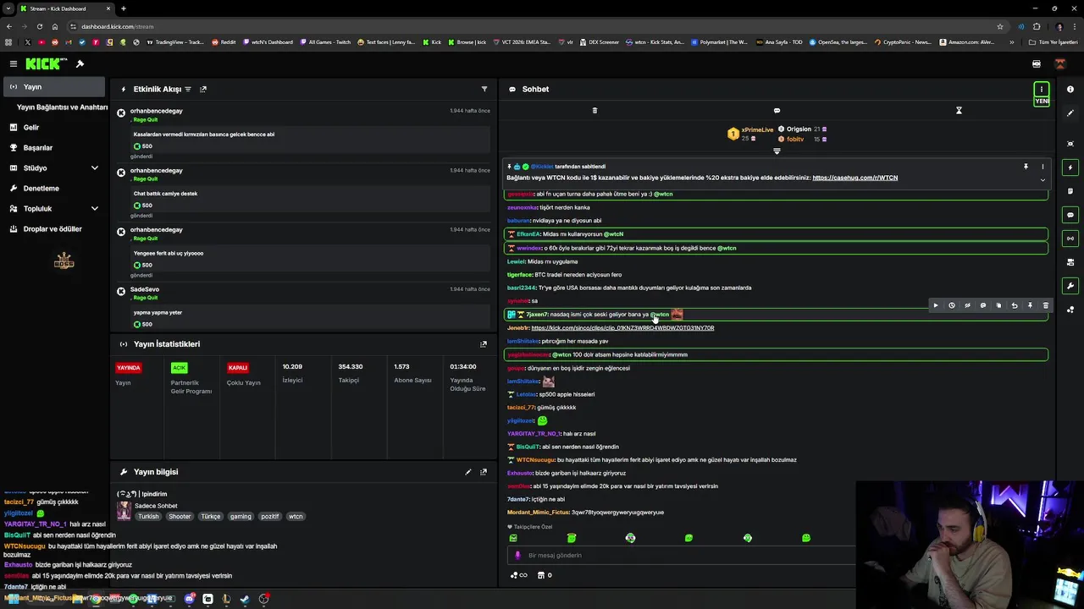The width and height of the screenshot is (1084, 609).
Task: Pop out the Etkinlik Akışı panel
Action: (203, 89)
